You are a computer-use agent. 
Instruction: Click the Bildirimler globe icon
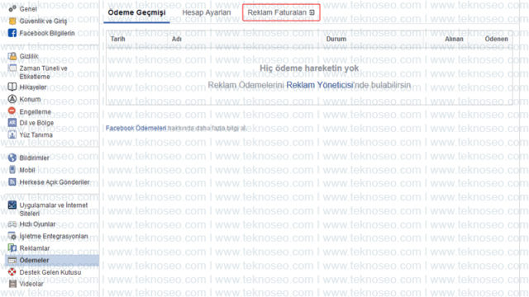[12, 158]
